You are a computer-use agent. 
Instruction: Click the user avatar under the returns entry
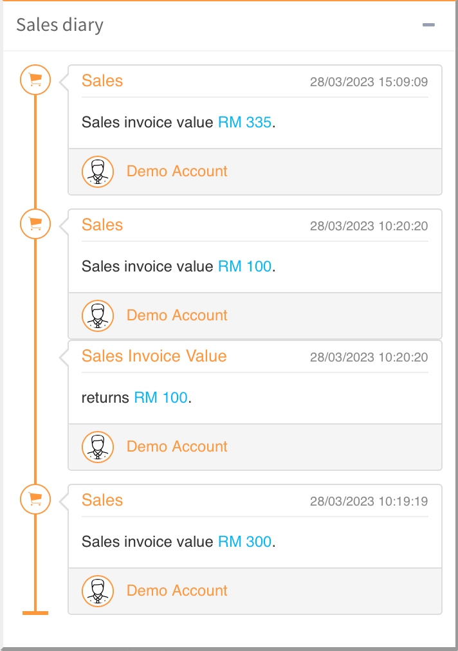point(98,447)
